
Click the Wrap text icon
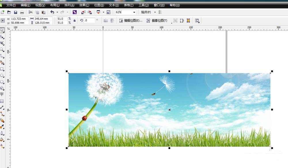pyautogui.click(x=197, y=20)
